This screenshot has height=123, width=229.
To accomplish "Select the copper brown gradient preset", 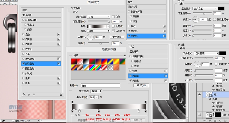I will click(x=80, y=68).
